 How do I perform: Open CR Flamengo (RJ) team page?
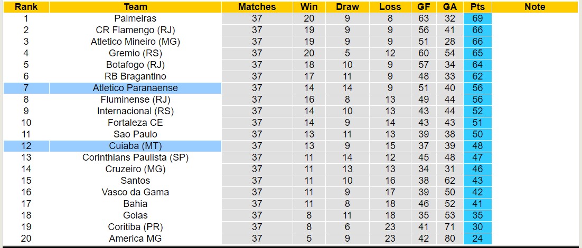(135, 30)
